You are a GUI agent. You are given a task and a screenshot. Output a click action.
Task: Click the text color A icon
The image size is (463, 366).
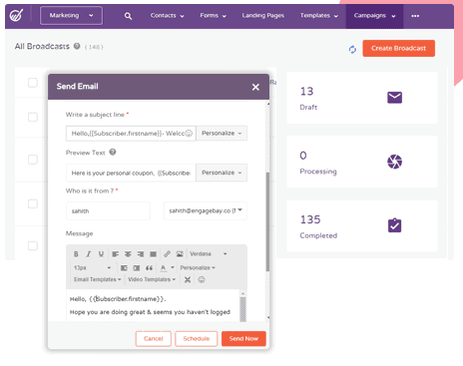[x=163, y=268]
